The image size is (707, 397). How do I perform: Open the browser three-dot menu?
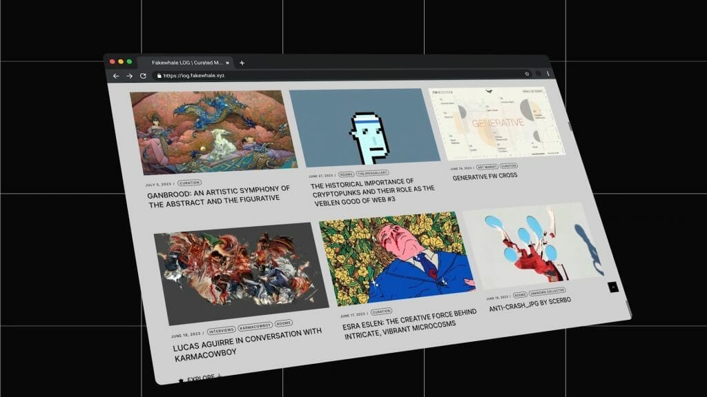548,73
